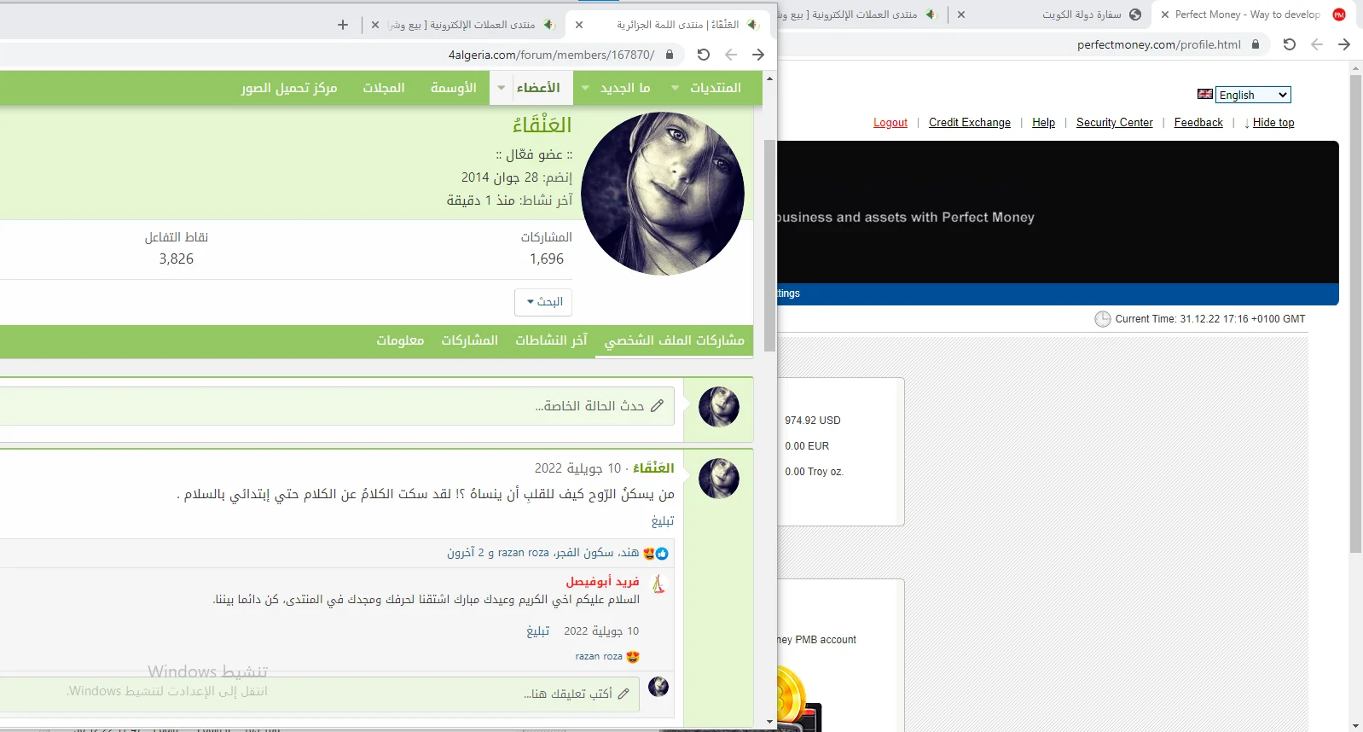This screenshot has width=1363, height=732.
Task: Click the reload icon in 4algeria browser window
Action: click(703, 55)
